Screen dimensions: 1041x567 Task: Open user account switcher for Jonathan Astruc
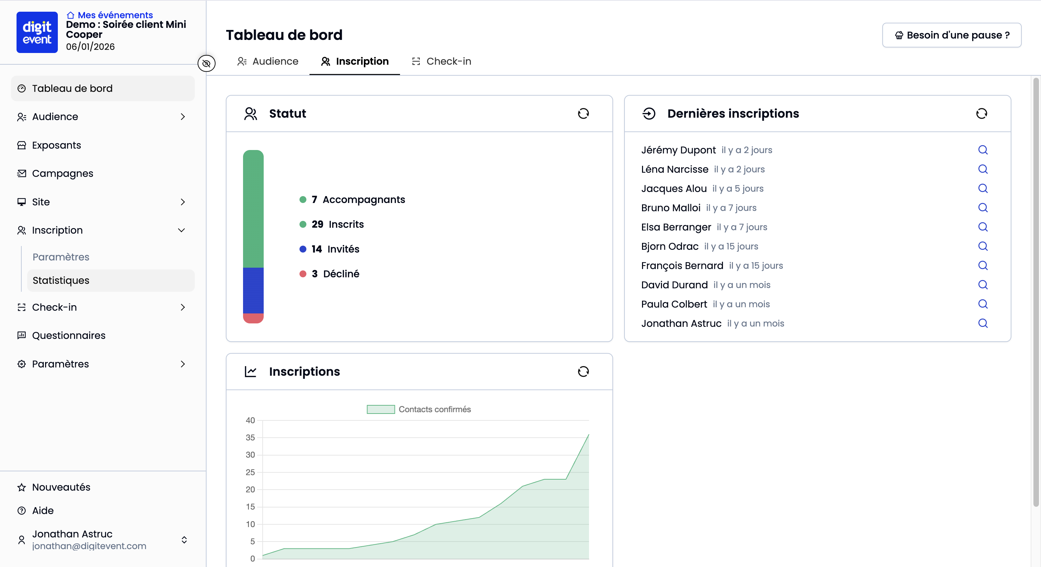tap(184, 539)
